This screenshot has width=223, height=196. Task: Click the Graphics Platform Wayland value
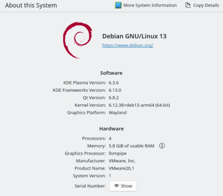(x=118, y=113)
